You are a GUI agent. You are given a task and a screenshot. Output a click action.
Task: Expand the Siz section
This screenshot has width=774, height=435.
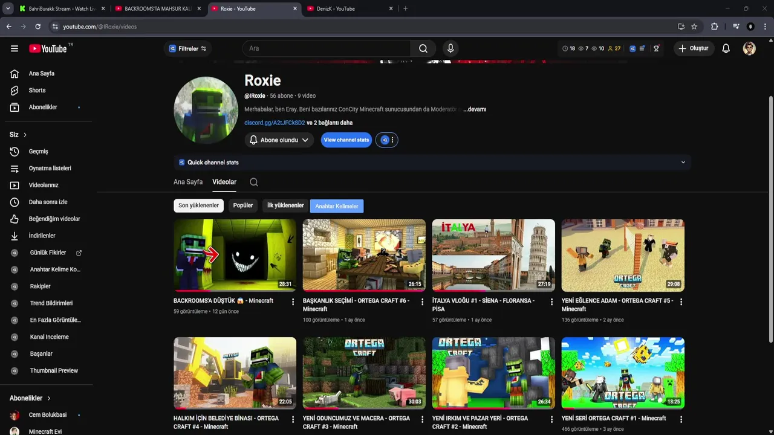(x=18, y=135)
